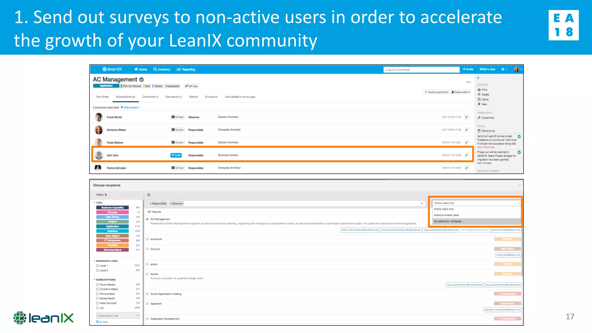
Task: Check the Richard Best subscription checkbox
Action: point(97,294)
